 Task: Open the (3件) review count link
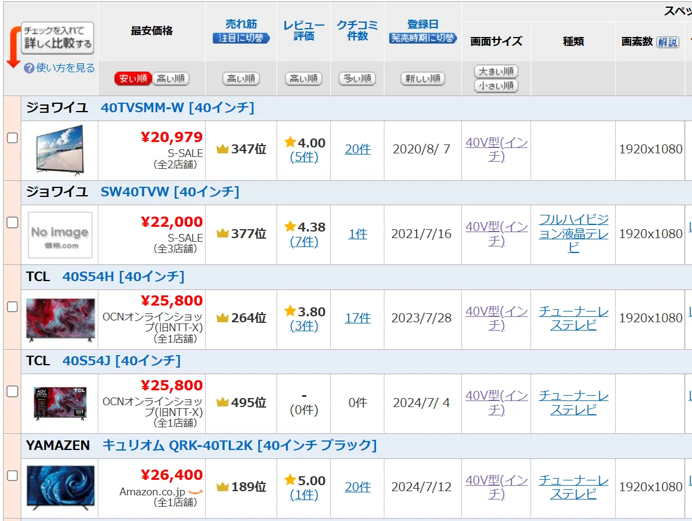(304, 326)
